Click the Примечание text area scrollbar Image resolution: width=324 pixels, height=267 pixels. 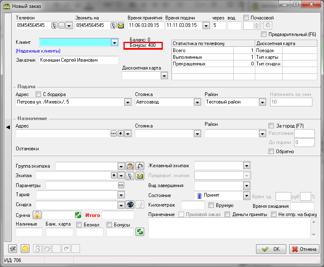314,229
